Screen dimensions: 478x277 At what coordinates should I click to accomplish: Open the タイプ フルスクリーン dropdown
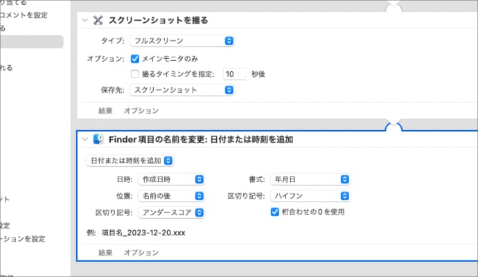tap(182, 41)
